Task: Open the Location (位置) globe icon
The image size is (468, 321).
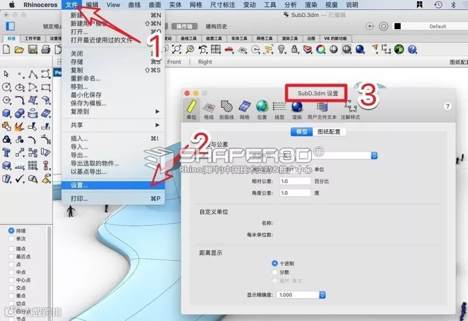Action: click(x=262, y=110)
